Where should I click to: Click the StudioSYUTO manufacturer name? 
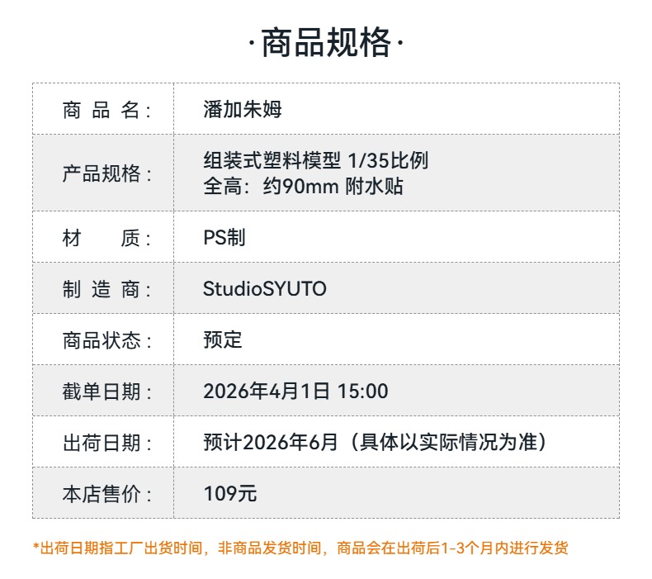click(x=265, y=289)
